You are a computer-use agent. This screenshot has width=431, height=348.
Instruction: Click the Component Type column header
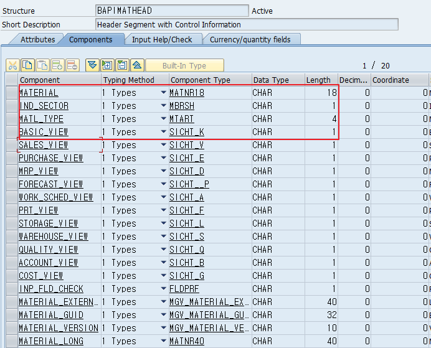tap(211, 80)
